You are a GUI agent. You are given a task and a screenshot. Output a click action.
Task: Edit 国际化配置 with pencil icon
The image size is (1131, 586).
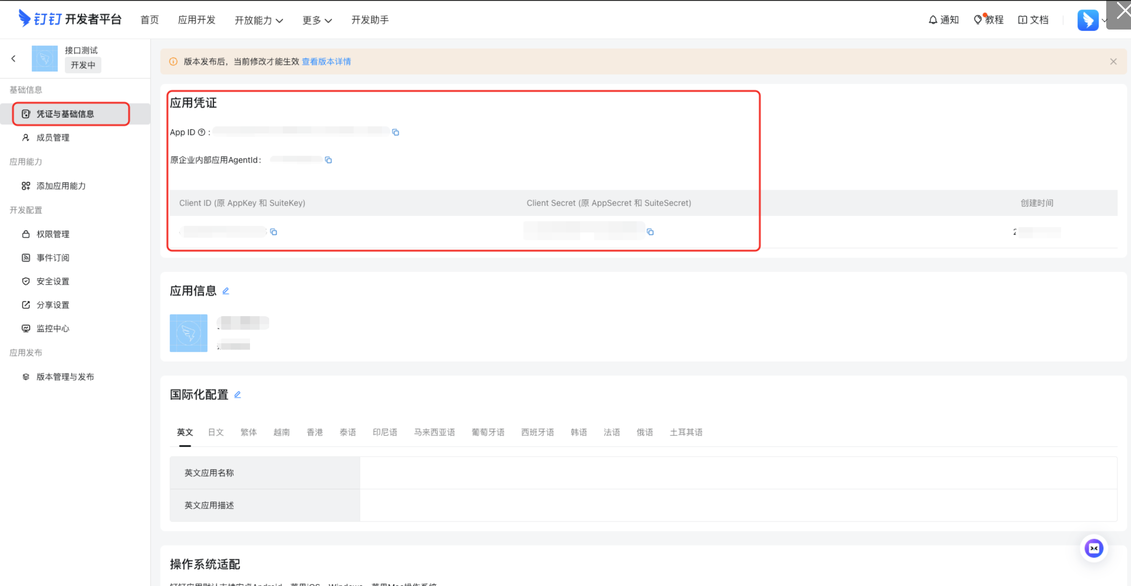pyautogui.click(x=238, y=395)
